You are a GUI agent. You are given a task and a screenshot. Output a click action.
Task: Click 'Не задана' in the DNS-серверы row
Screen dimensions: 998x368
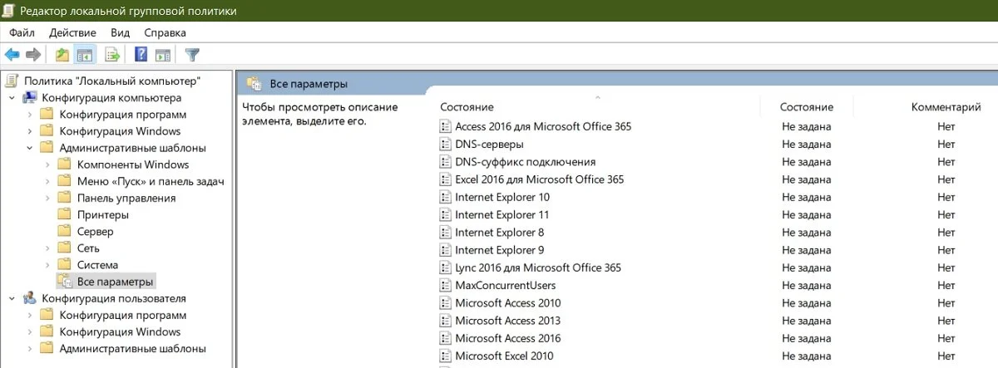pos(807,145)
